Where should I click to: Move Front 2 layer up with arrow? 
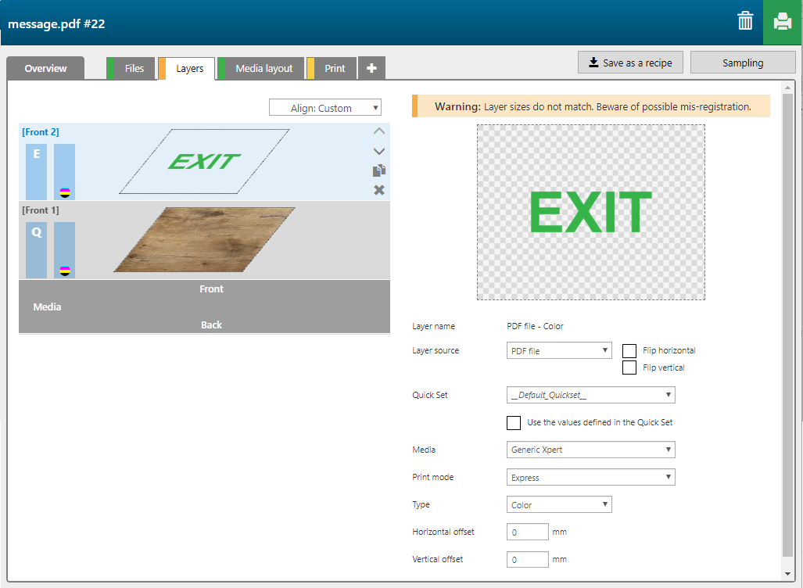coord(378,132)
